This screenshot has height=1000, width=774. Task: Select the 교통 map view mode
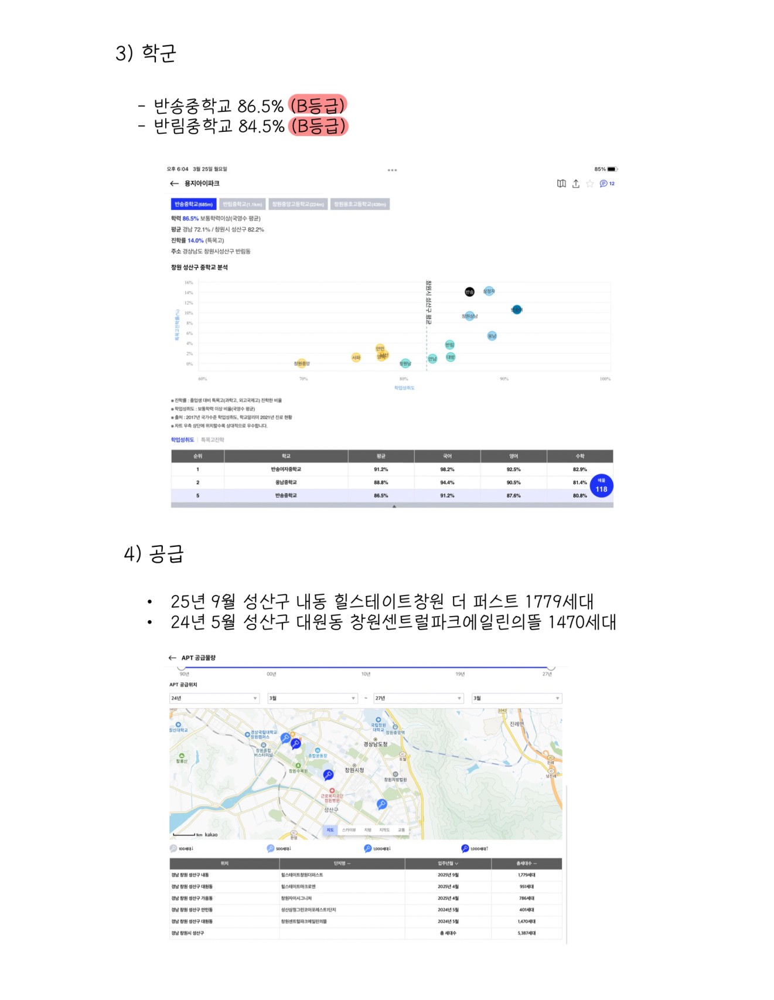[x=401, y=829]
